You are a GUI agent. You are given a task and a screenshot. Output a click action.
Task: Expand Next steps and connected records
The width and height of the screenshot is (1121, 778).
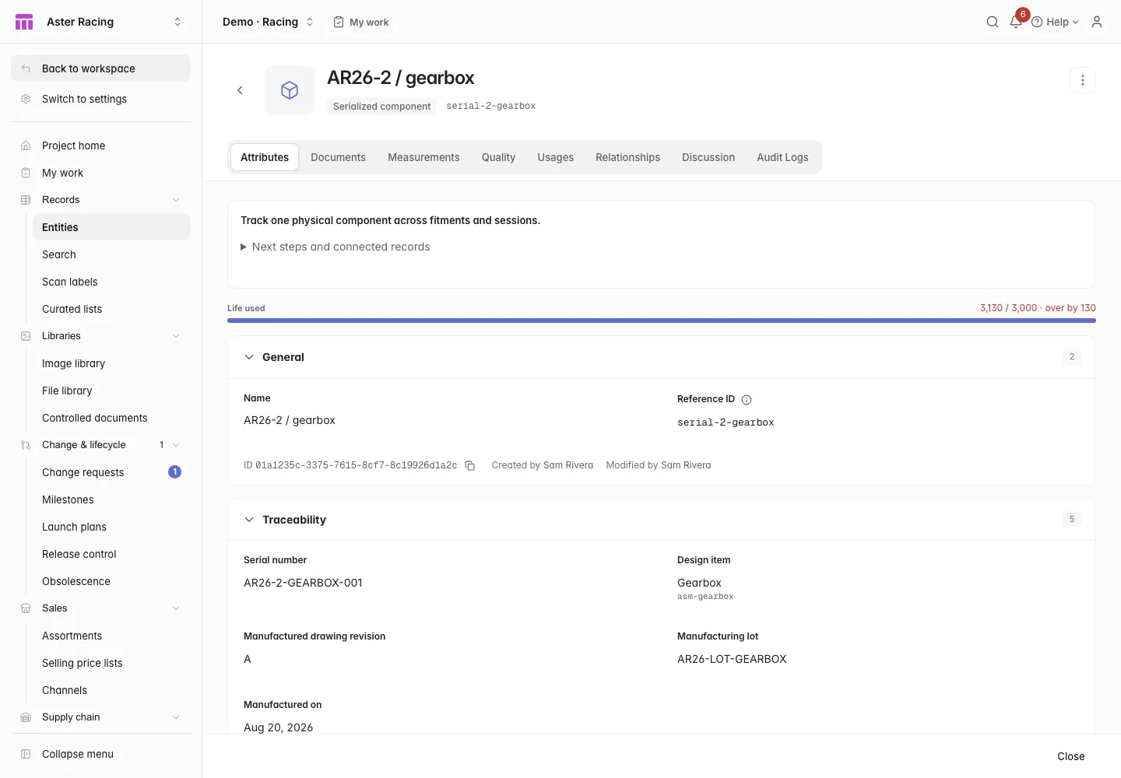[x=336, y=247]
